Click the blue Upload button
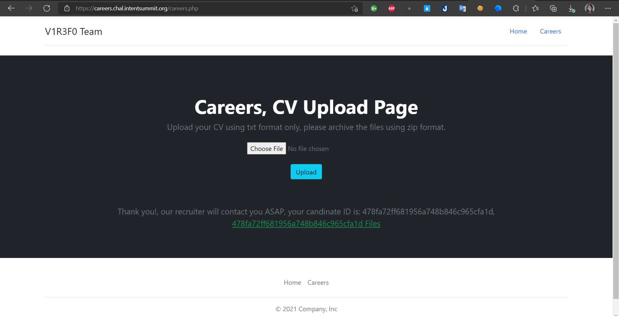This screenshot has height=316, width=619. [x=306, y=172]
